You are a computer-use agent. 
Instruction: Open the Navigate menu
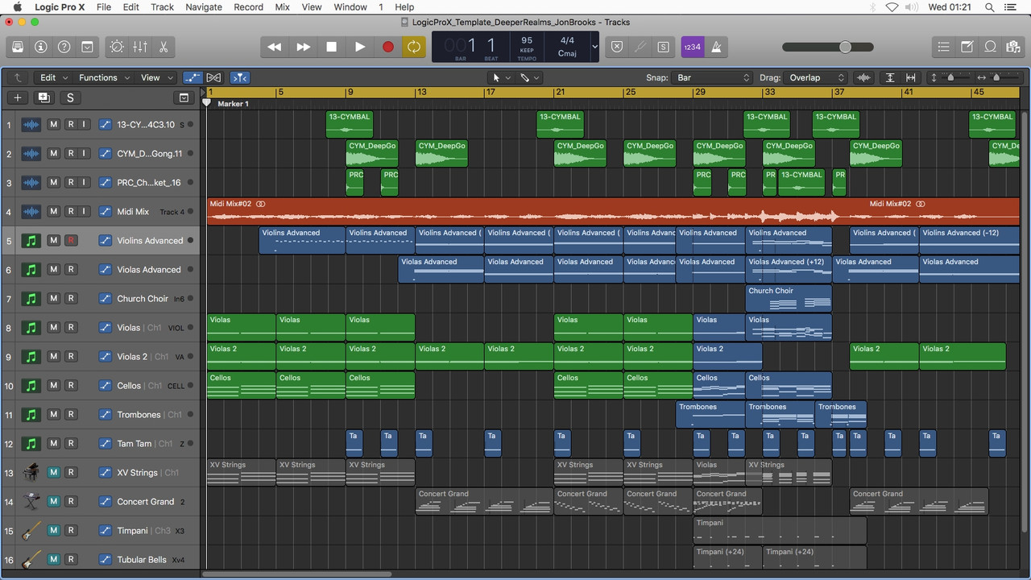tap(204, 7)
